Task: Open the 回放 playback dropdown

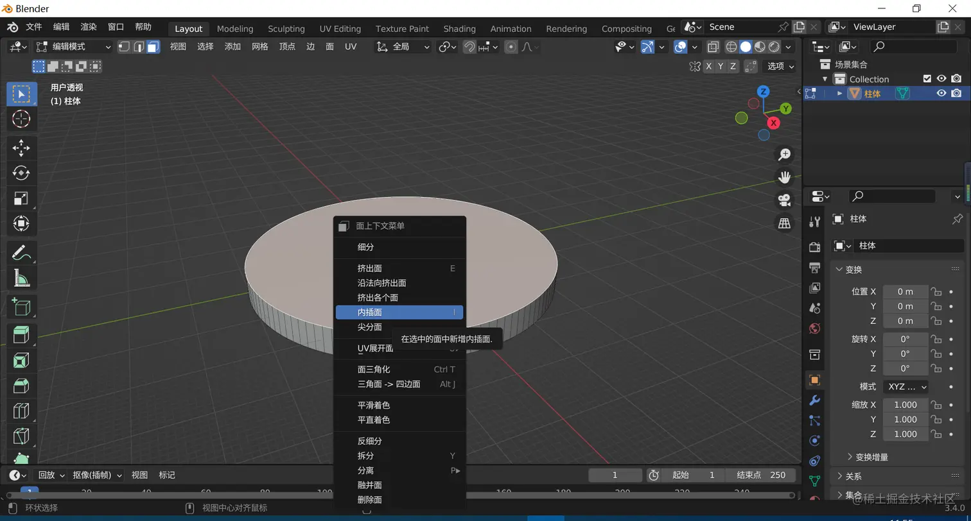Action: (51, 475)
